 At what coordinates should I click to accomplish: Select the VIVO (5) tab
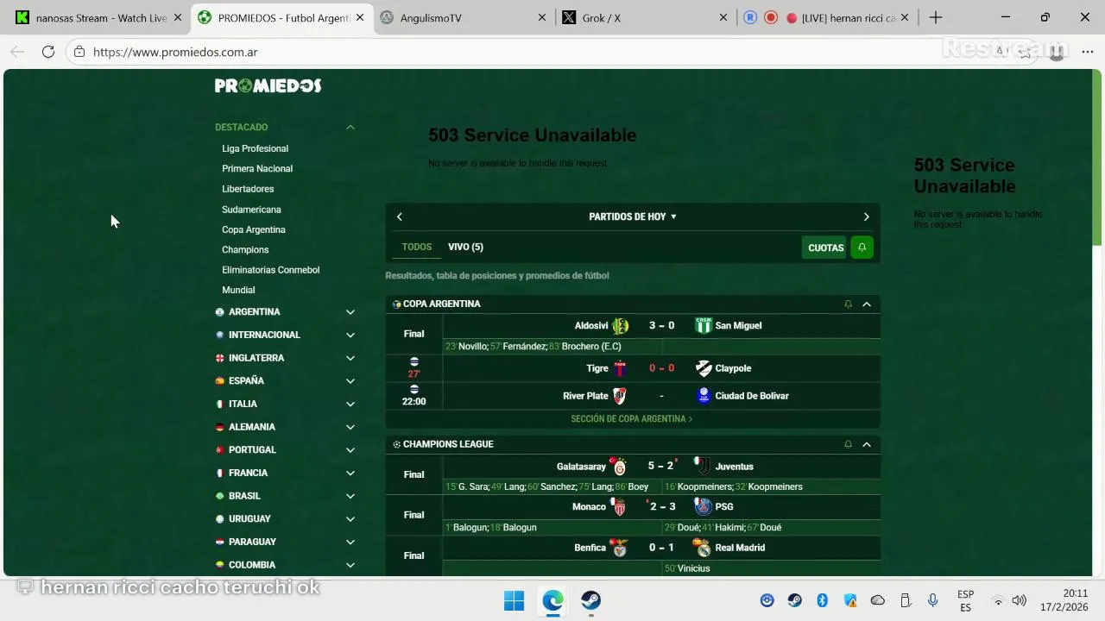click(x=465, y=247)
